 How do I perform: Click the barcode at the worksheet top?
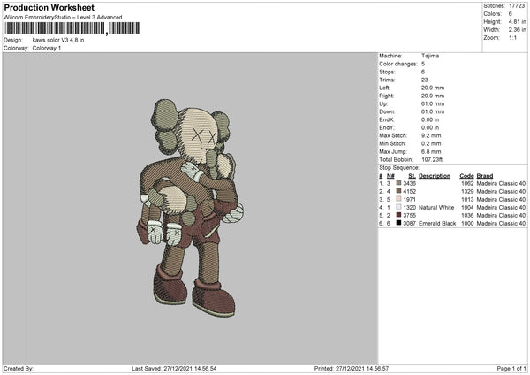72,28
